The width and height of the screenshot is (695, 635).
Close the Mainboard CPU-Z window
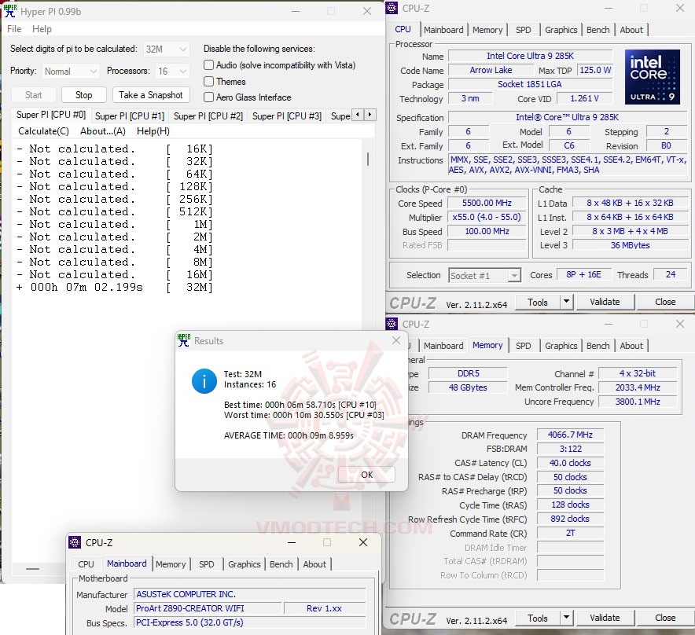pos(363,542)
